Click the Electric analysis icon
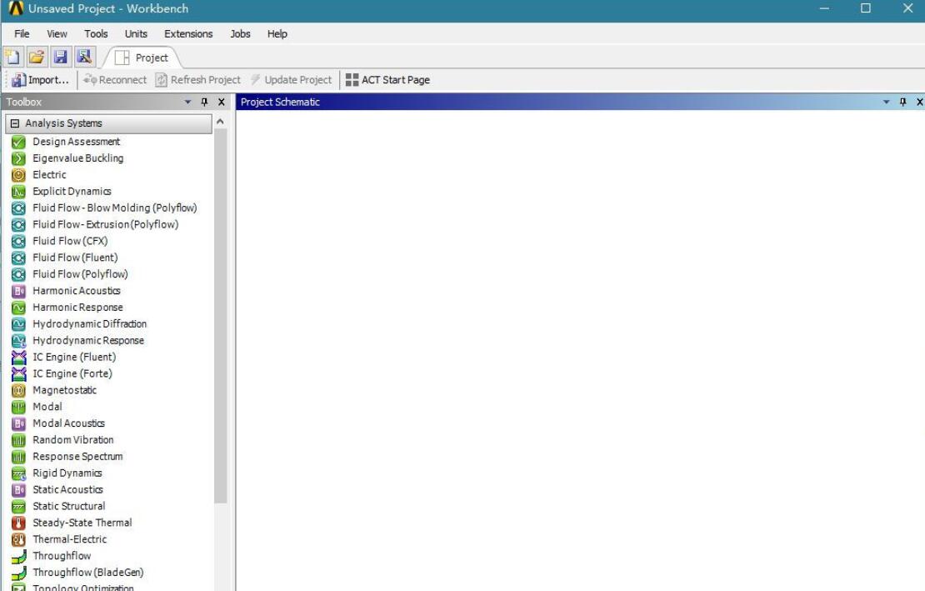925x591 pixels. point(19,174)
